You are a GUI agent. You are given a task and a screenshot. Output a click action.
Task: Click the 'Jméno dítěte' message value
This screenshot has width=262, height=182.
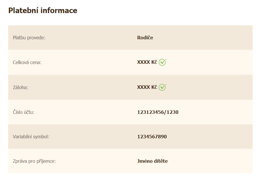coord(152,161)
